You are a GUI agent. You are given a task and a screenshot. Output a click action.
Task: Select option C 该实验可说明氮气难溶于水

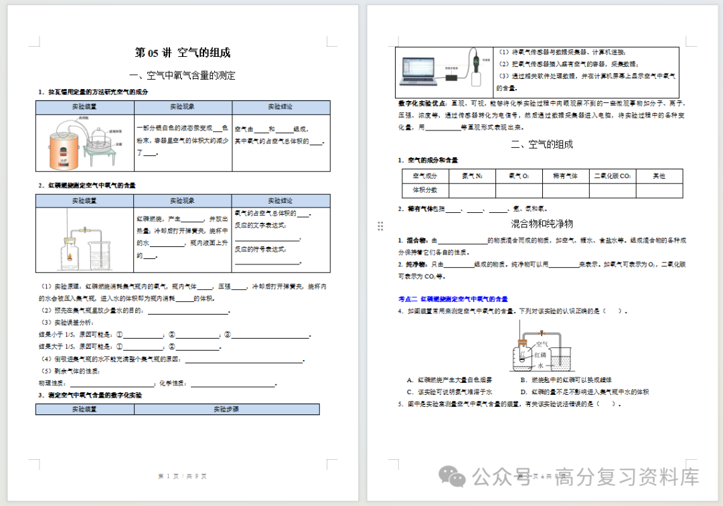(449, 392)
